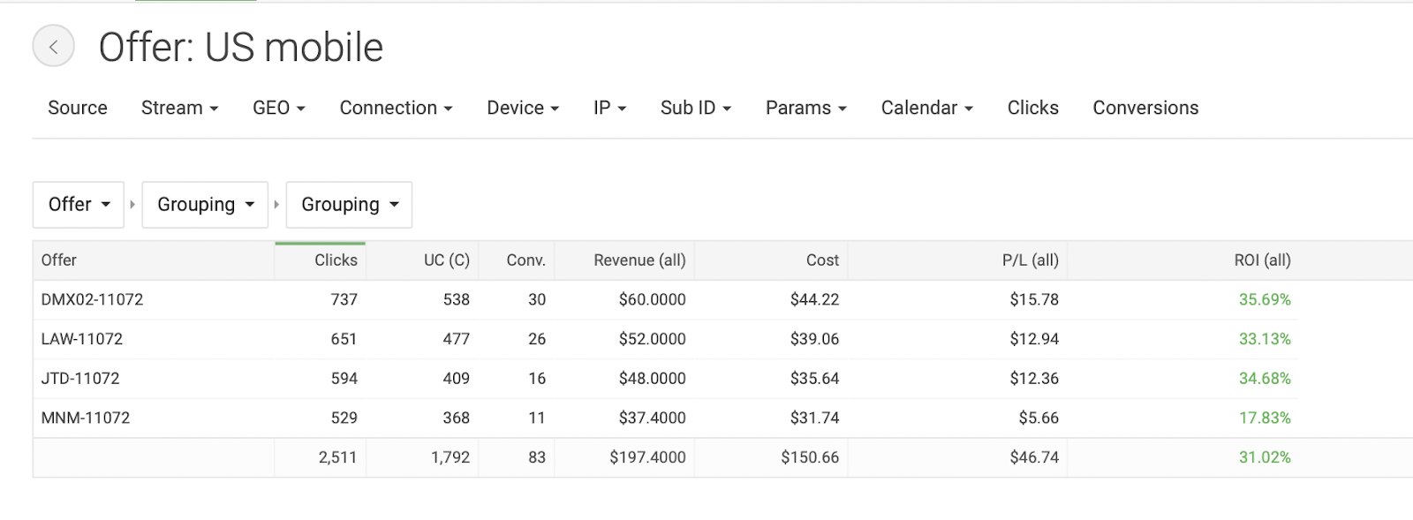This screenshot has height=520, width=1413.
Task: Sort by ROI (all) column header
Action: 1262,260
